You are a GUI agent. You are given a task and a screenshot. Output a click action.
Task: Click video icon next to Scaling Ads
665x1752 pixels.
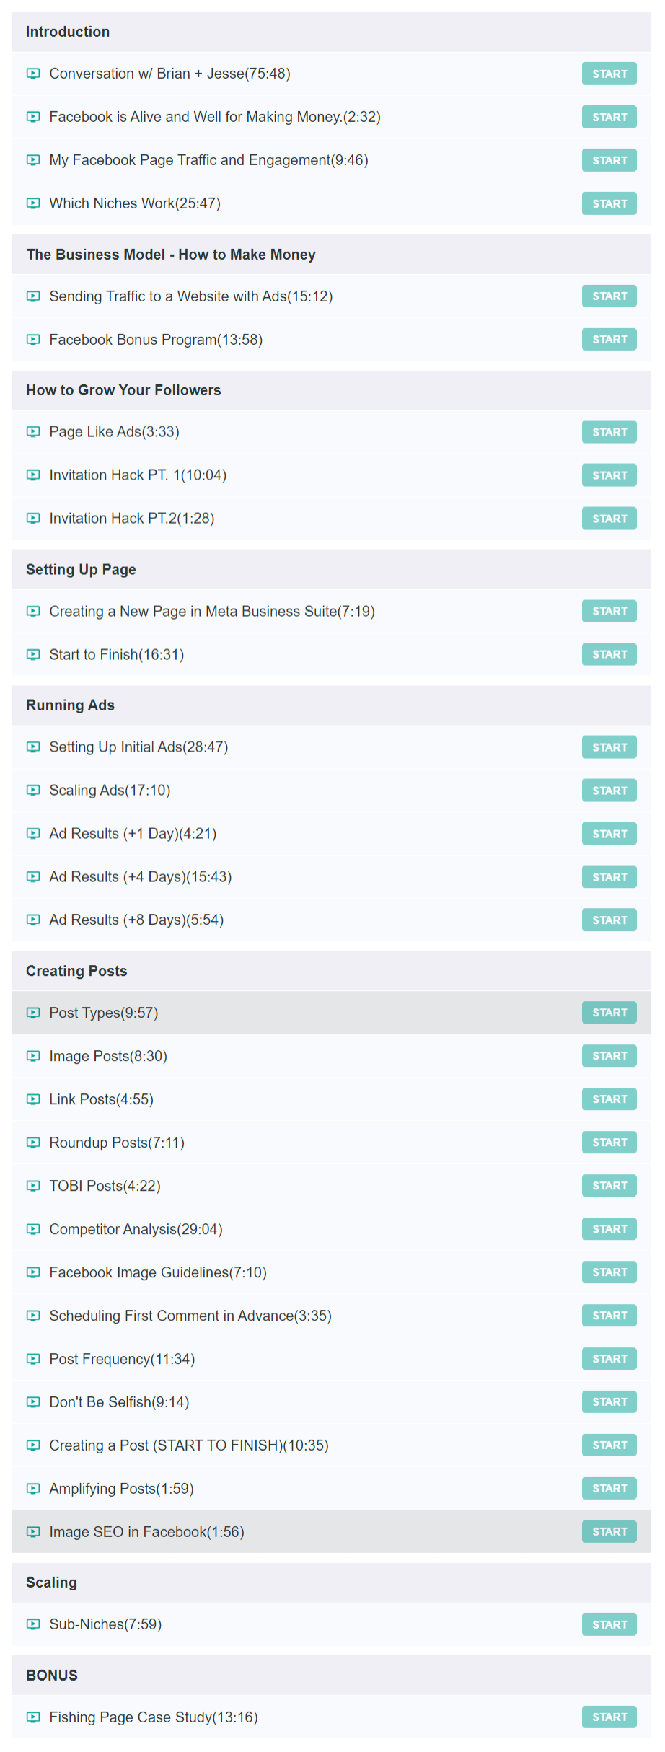33,791
